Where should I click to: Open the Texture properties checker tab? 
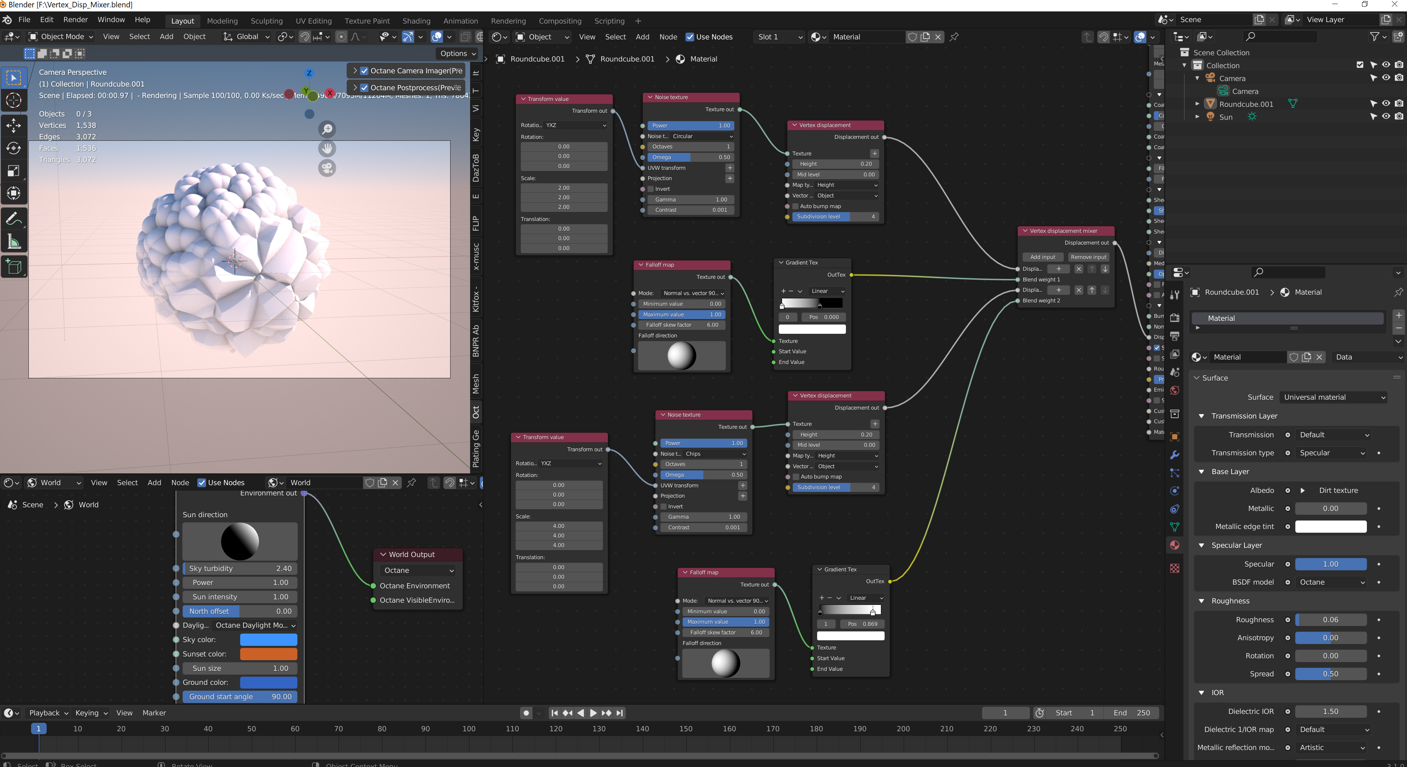[x=1175, y=568]
